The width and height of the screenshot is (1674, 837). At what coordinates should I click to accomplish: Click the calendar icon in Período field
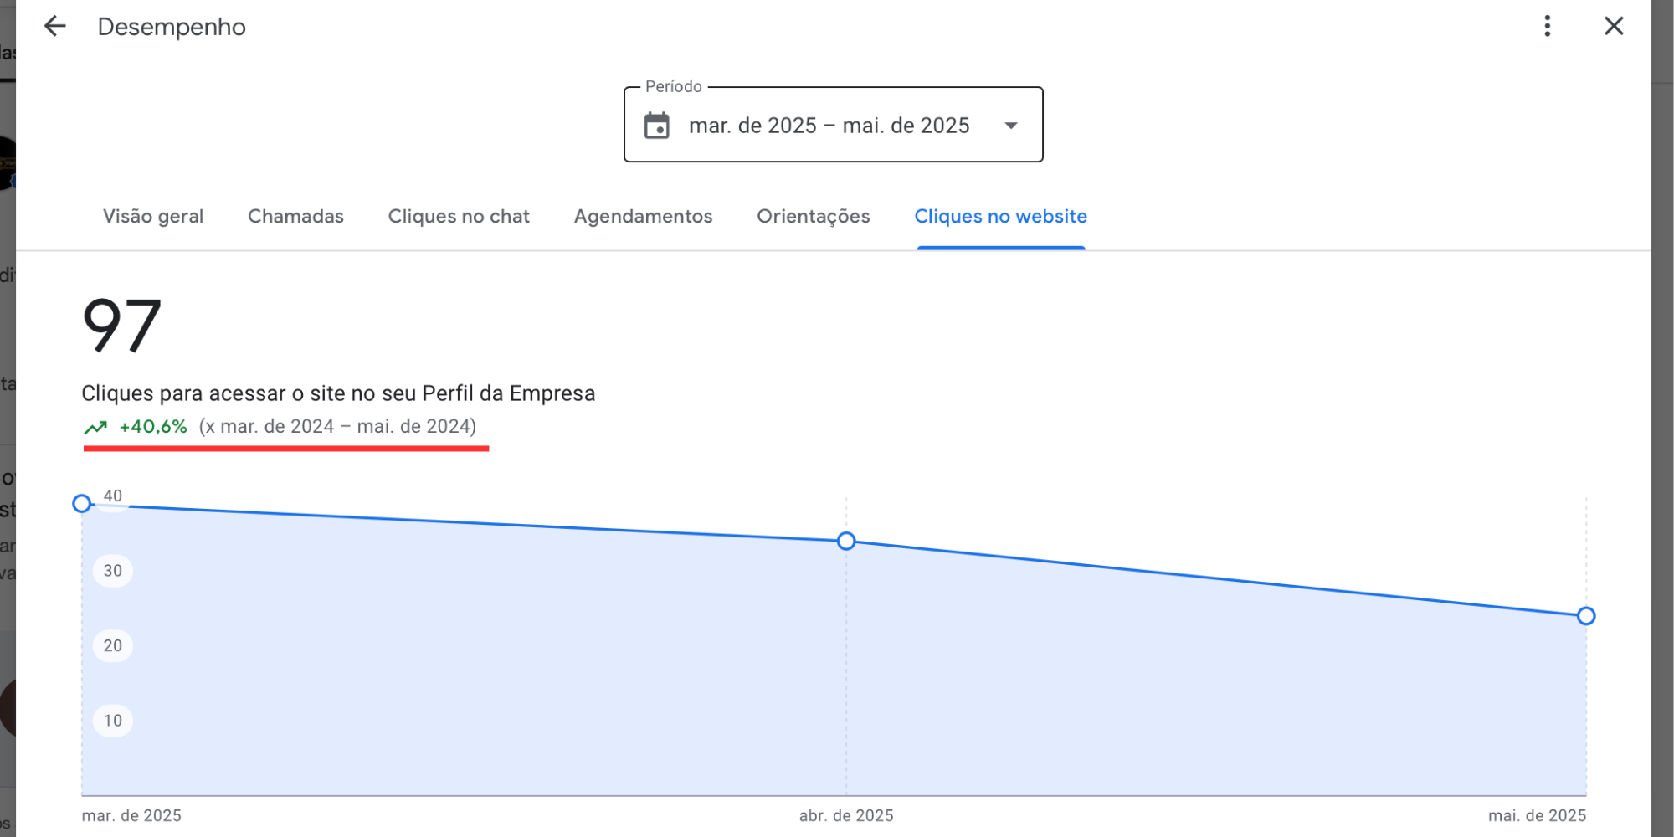(657, 126)
